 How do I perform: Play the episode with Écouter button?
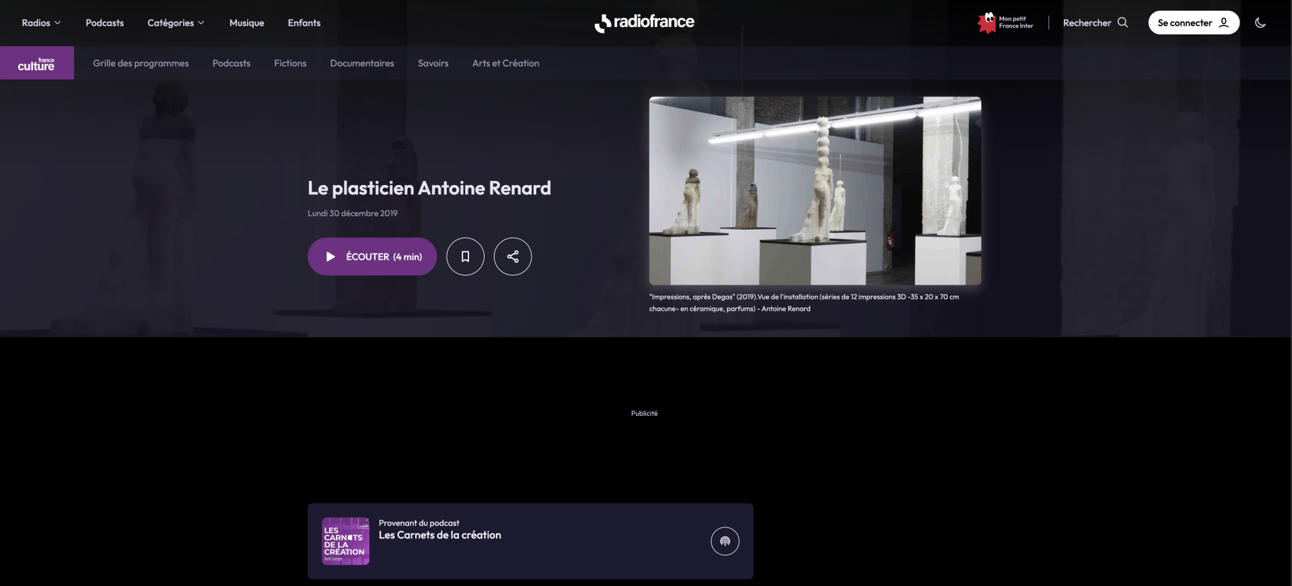point(372,256)
